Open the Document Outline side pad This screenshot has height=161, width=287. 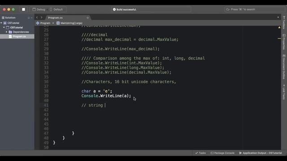click(x=284, y=67)
